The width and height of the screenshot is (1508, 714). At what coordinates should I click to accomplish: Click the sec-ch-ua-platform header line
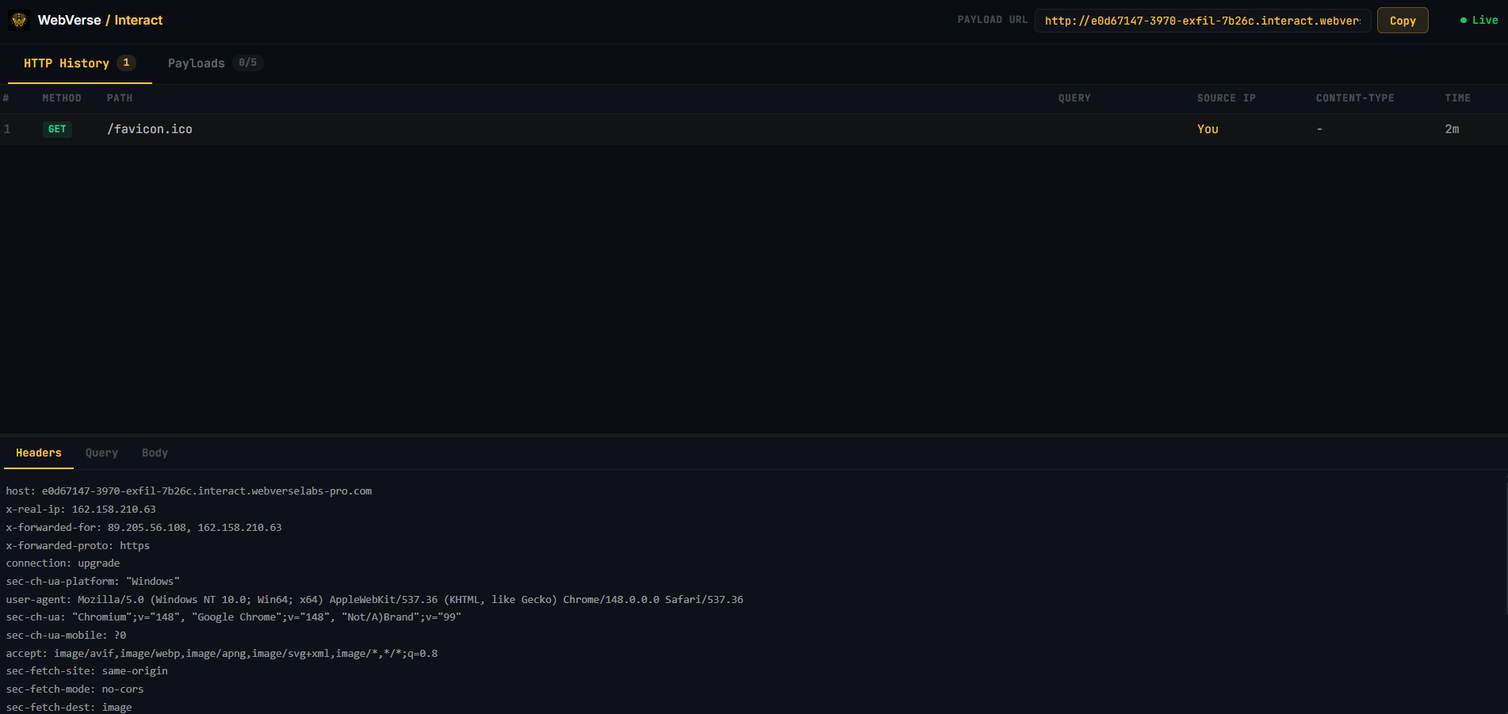point(93,582)
